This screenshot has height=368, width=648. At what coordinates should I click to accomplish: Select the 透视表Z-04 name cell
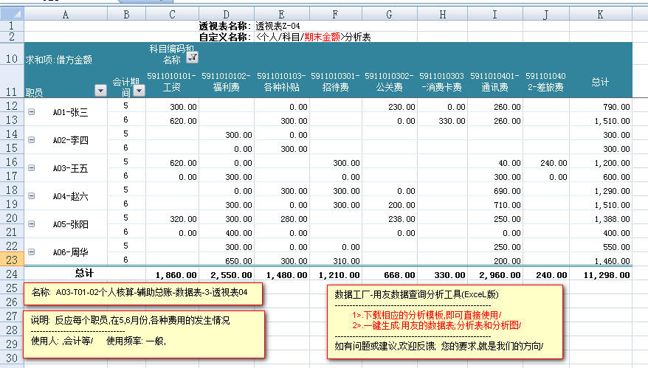[278, 26]
